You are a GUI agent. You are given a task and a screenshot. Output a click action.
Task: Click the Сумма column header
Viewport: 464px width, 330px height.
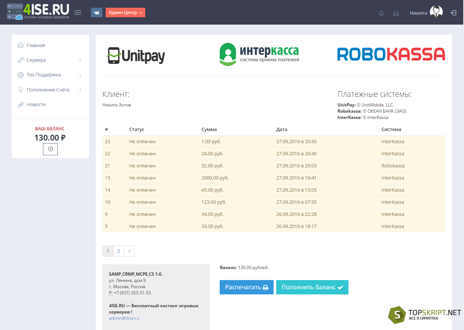pyautogui.click(x=209, y=130)
